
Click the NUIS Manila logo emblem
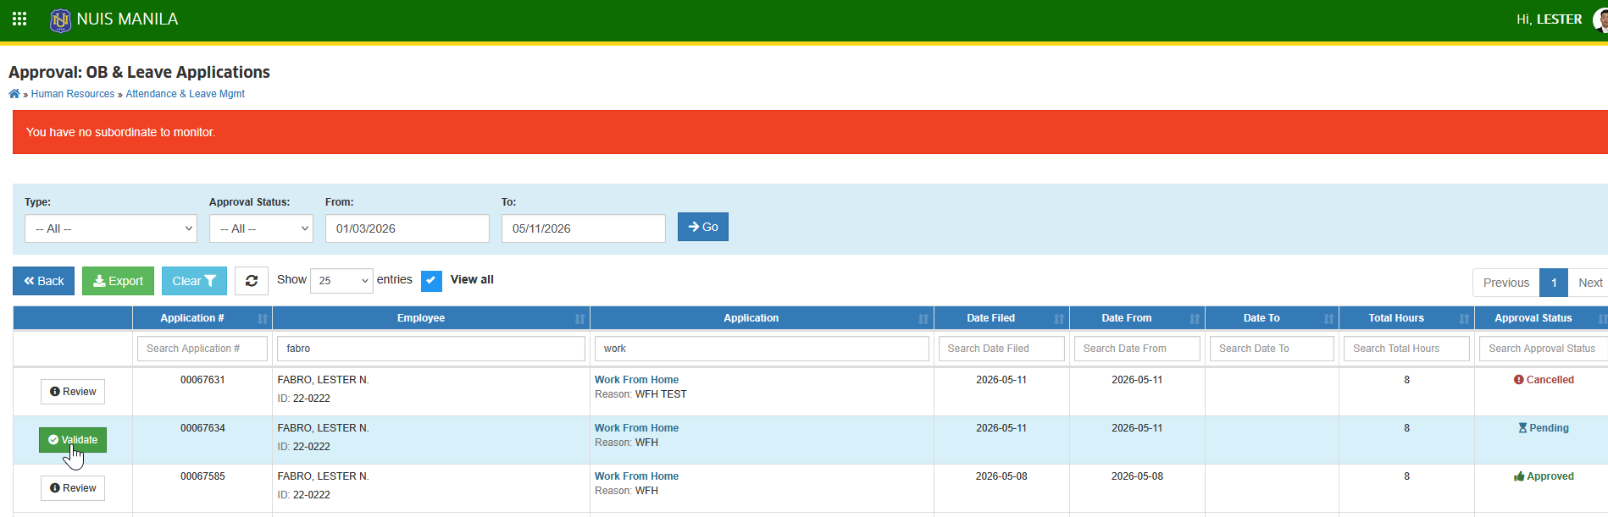(60, 19)
